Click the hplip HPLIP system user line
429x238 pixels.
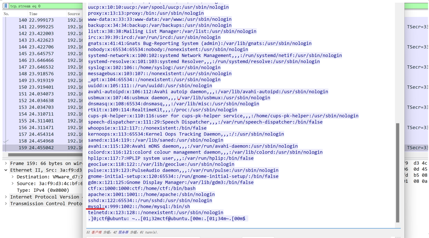[x=171, y=158]
